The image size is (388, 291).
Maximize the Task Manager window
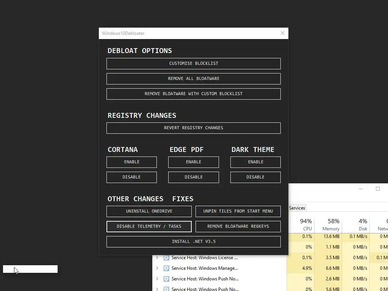click(x=378, y=189)
